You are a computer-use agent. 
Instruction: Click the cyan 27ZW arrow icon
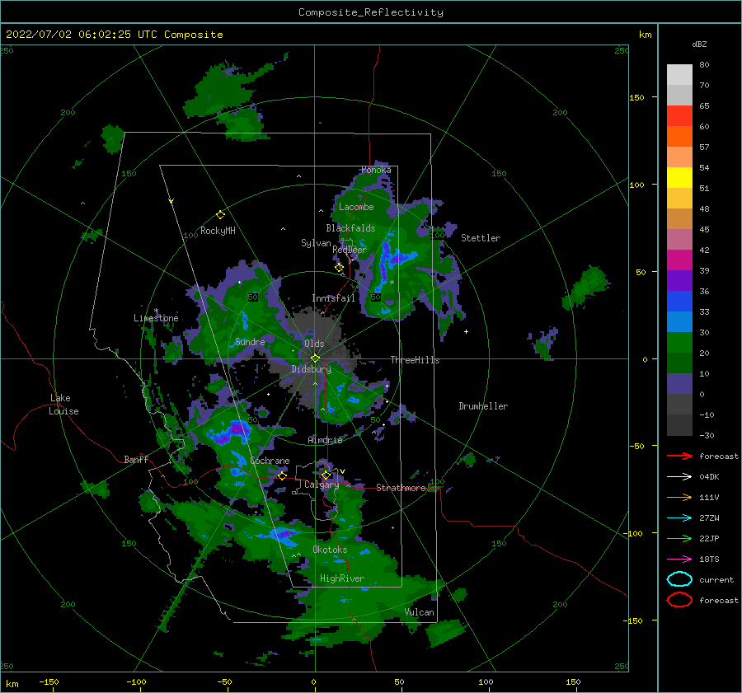point(679,518)
